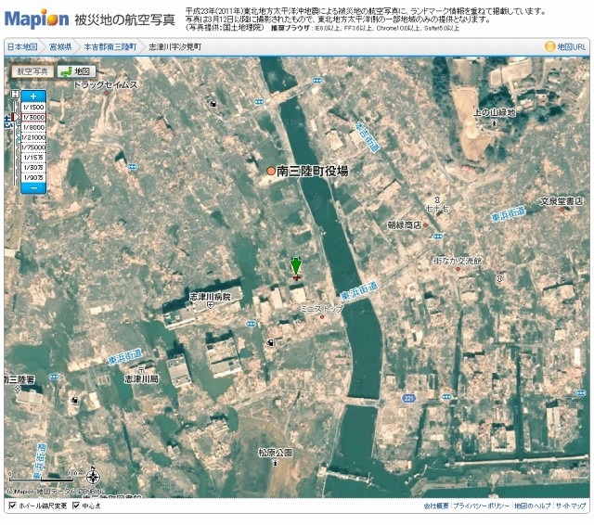Open the 地図のヘルプ footer link
This screenshot has width=594, height=525.
click(532, 506)
